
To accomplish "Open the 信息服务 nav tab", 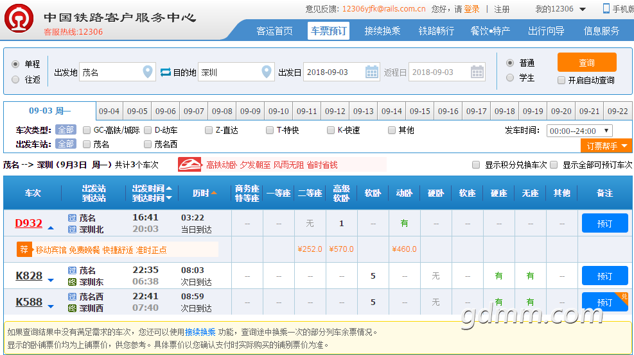I will pyautogui.click(x=601, y=31).
